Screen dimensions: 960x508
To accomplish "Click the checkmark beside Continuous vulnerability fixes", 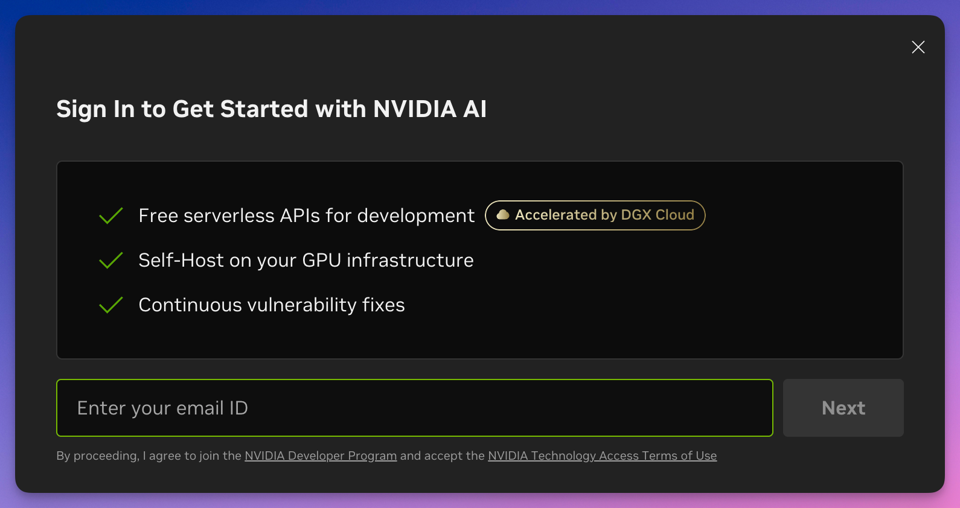I will [x=111, y=305].
